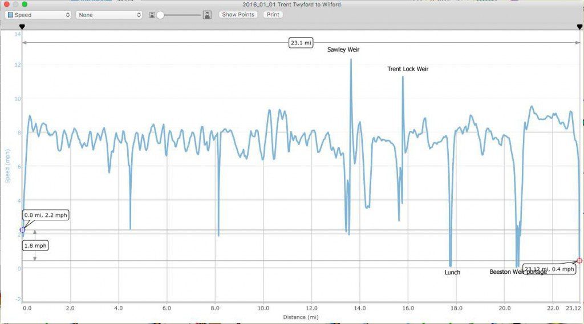Click the red end point square marker
The height and width of the screenshot is (324, 584).
(x=579, y=261)
